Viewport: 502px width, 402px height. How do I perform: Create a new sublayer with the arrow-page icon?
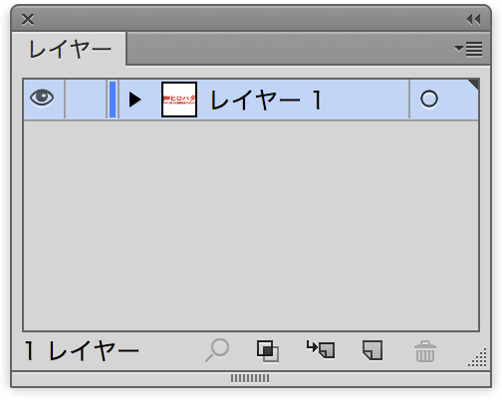[321, 349]
